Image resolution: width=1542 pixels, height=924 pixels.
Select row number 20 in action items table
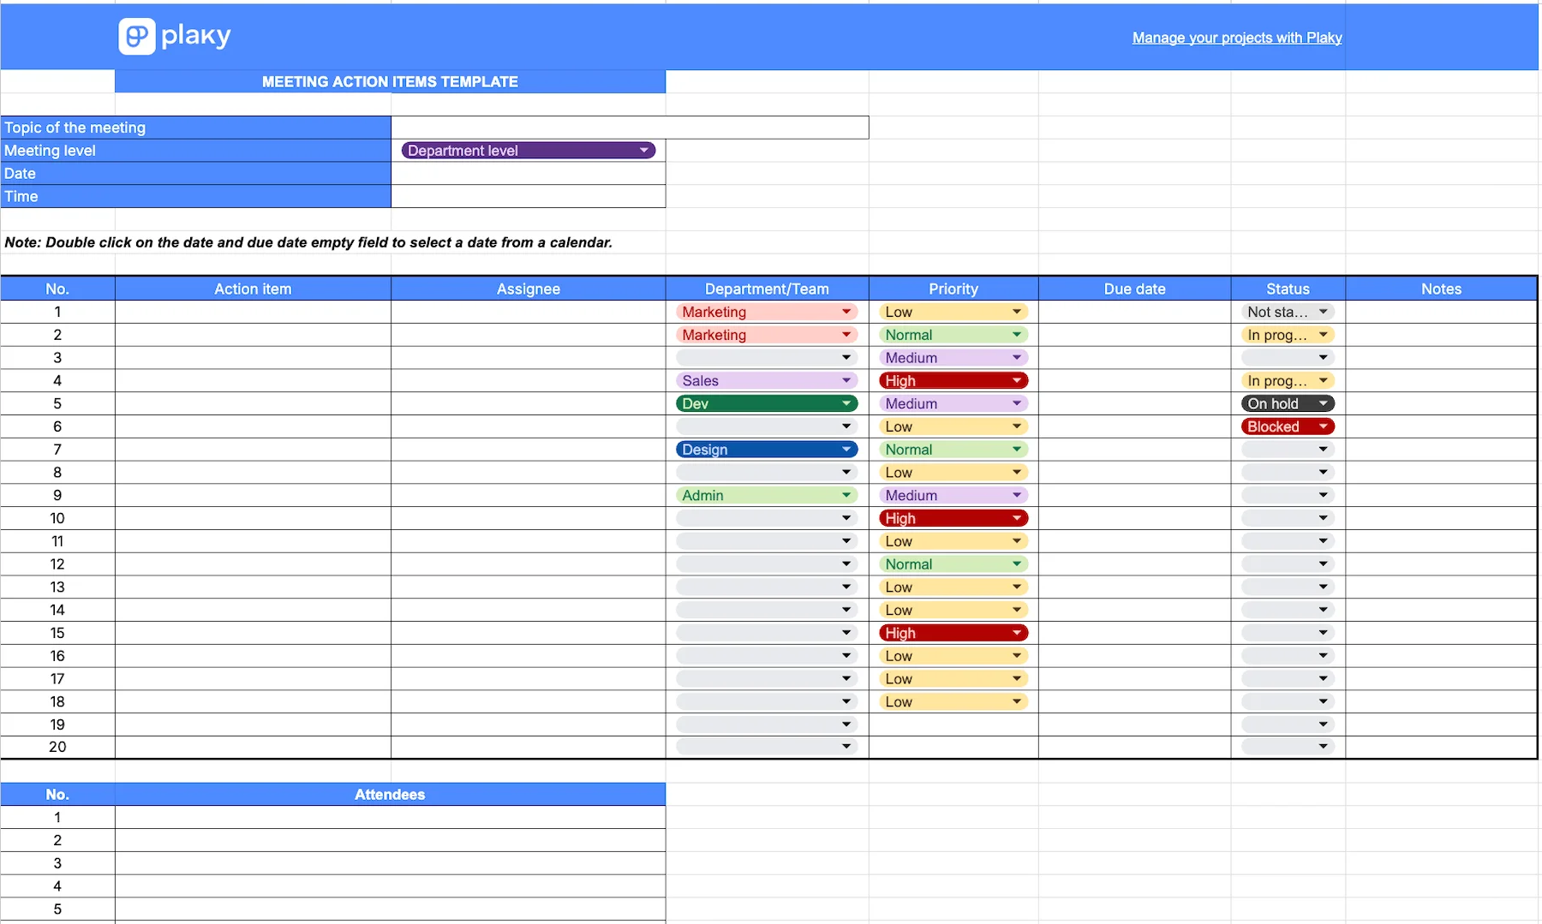pyautogui.click(x=57, y=747)
